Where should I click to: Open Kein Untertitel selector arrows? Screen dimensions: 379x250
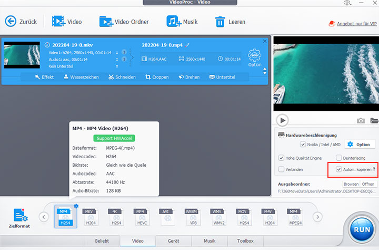(117, 66)
